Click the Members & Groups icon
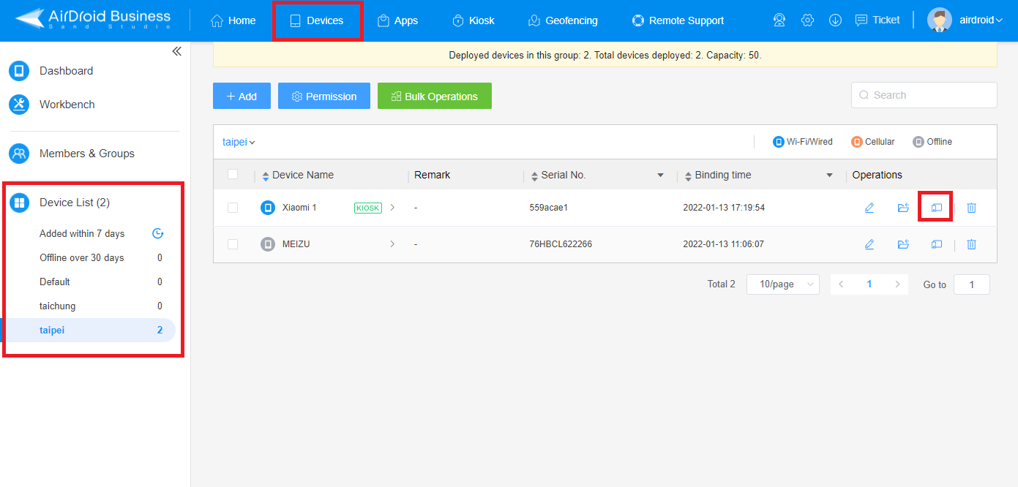 click(19, 154)
